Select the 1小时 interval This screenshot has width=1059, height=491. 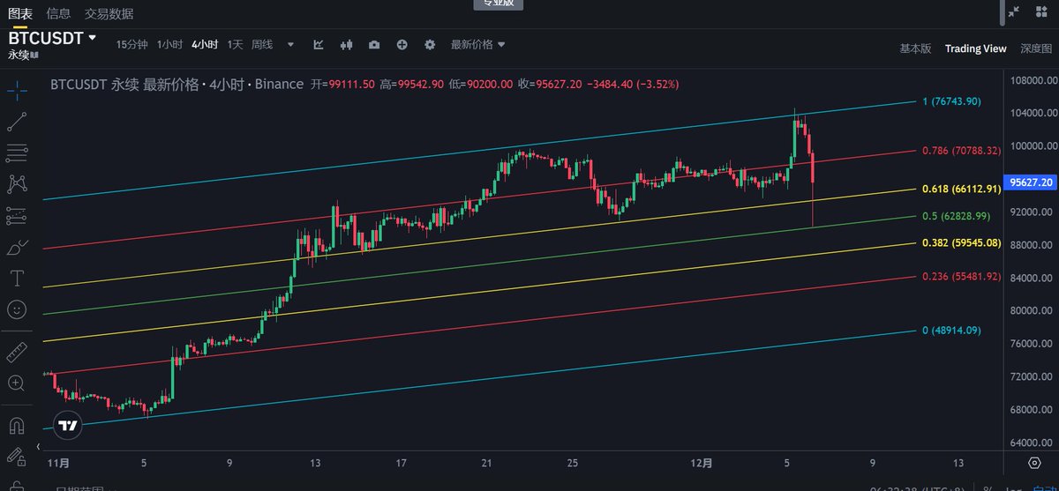click(169, 44)
